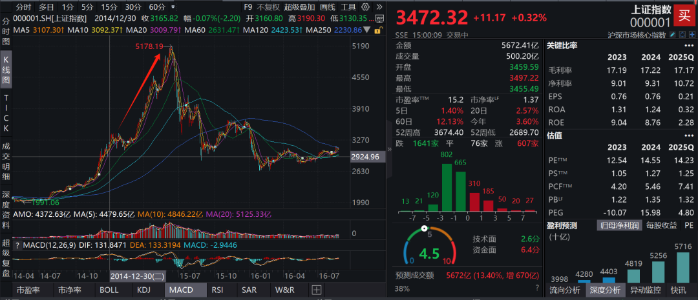The height and width of the screenshot is (300, 698).
Task: Click the 5178.19 peak price label
Action: pos(149,46)
